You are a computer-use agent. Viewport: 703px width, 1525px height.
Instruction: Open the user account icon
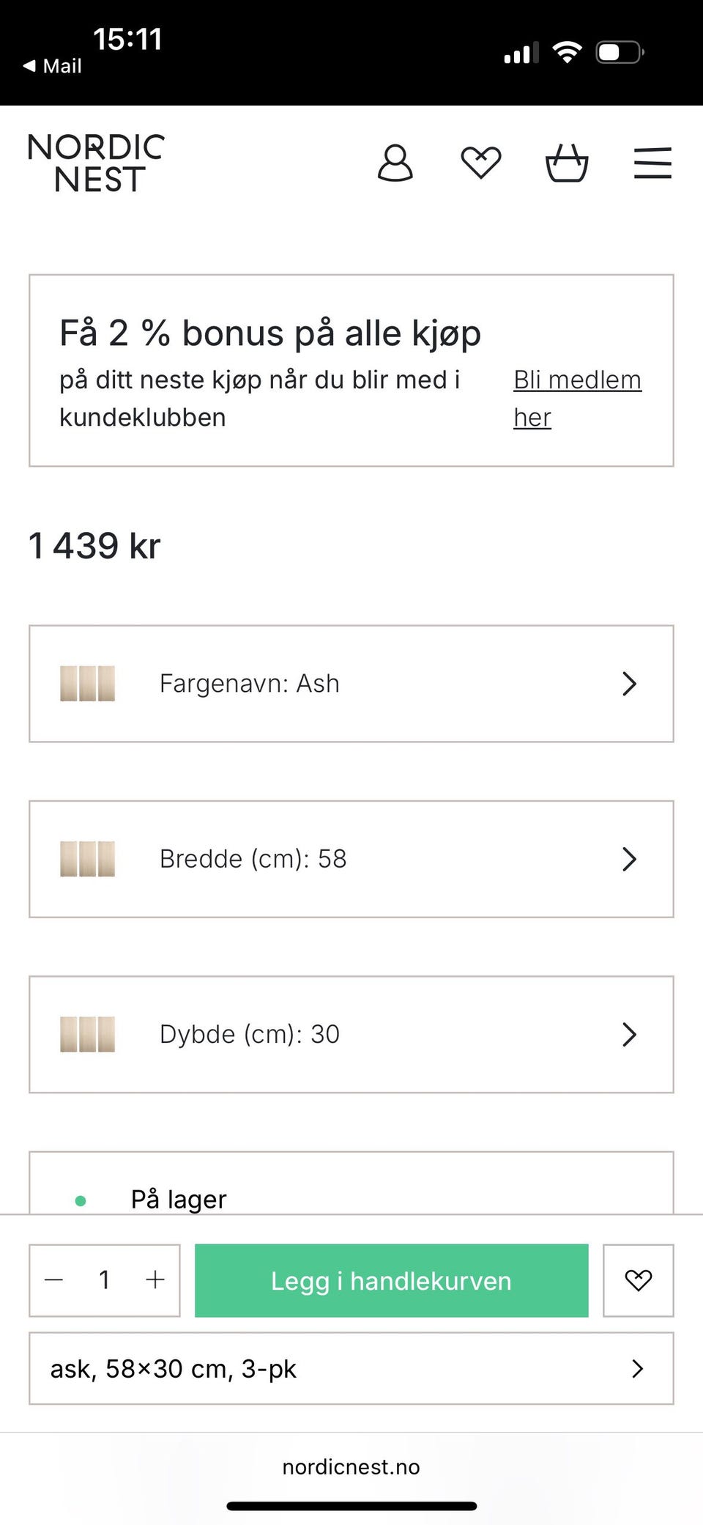click(395, 163)
